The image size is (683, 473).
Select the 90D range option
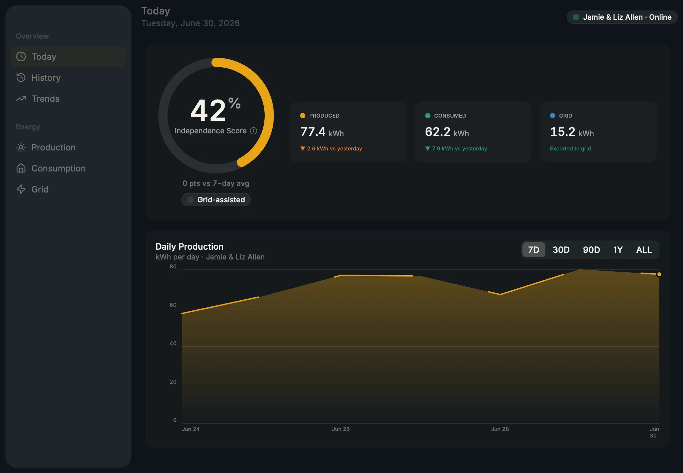click(x=591, y=250)
